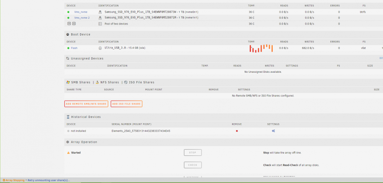Click the Historical Devices hourglass icon
Viewport: 383px width, 183px height.
point(68,117)
